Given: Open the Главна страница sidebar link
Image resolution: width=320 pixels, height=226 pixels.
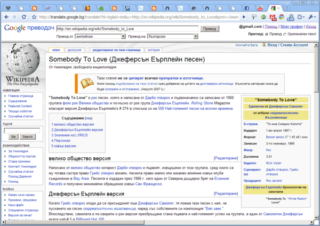Looking at the screenshot, I should [x=21, y=96].
